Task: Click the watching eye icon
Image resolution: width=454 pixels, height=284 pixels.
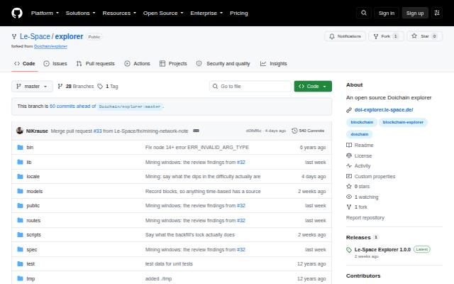Action: [349, 197]
